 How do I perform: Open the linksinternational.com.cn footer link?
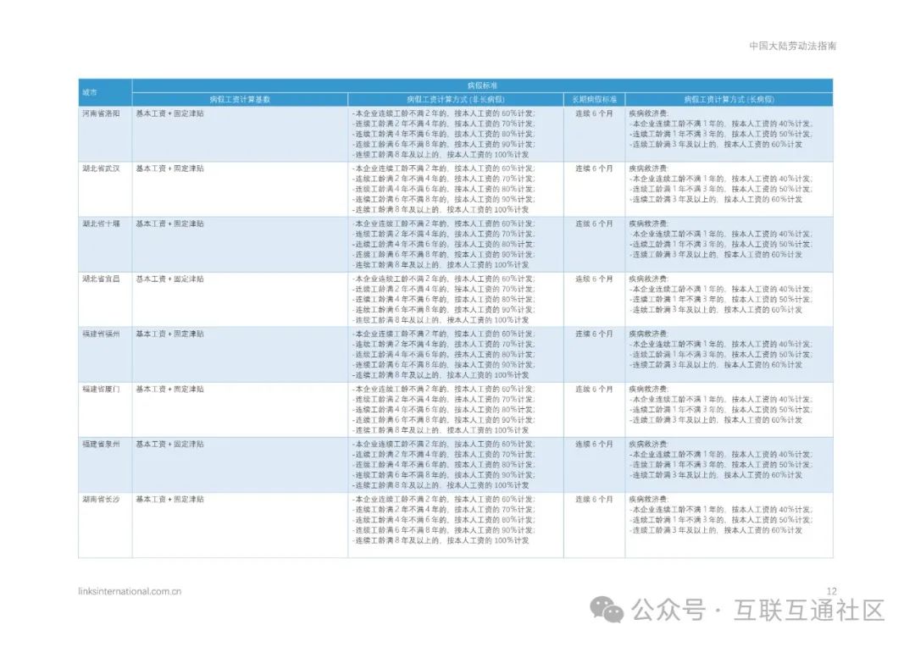click(x=130, y=591)
